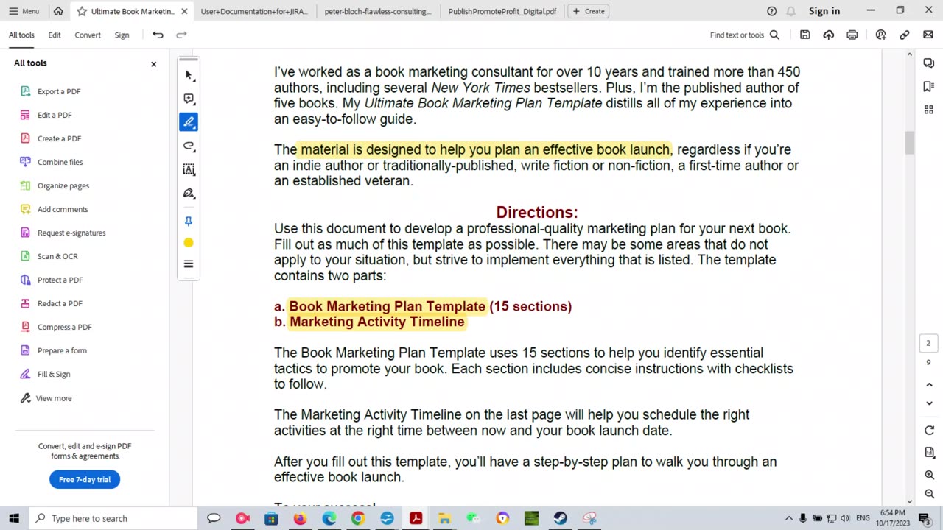Open the Convert menu
This screenshot has width=943, height=530.
tap(88, 35)
